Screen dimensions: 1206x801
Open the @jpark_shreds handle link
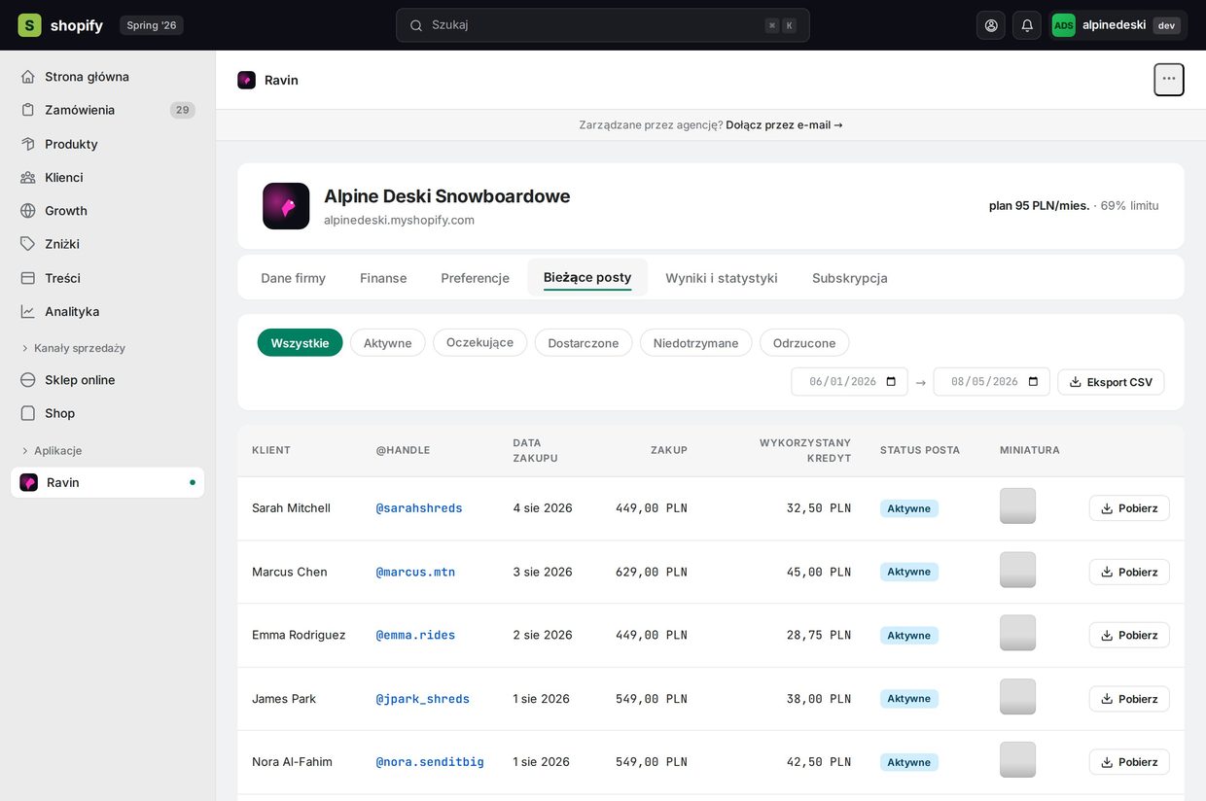tap(423, 699)
